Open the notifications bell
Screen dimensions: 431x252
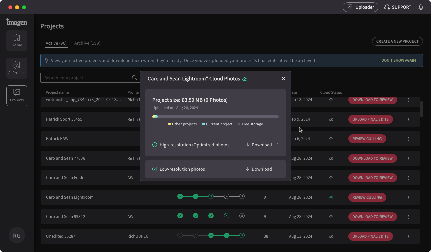click(x=421, y=7)
